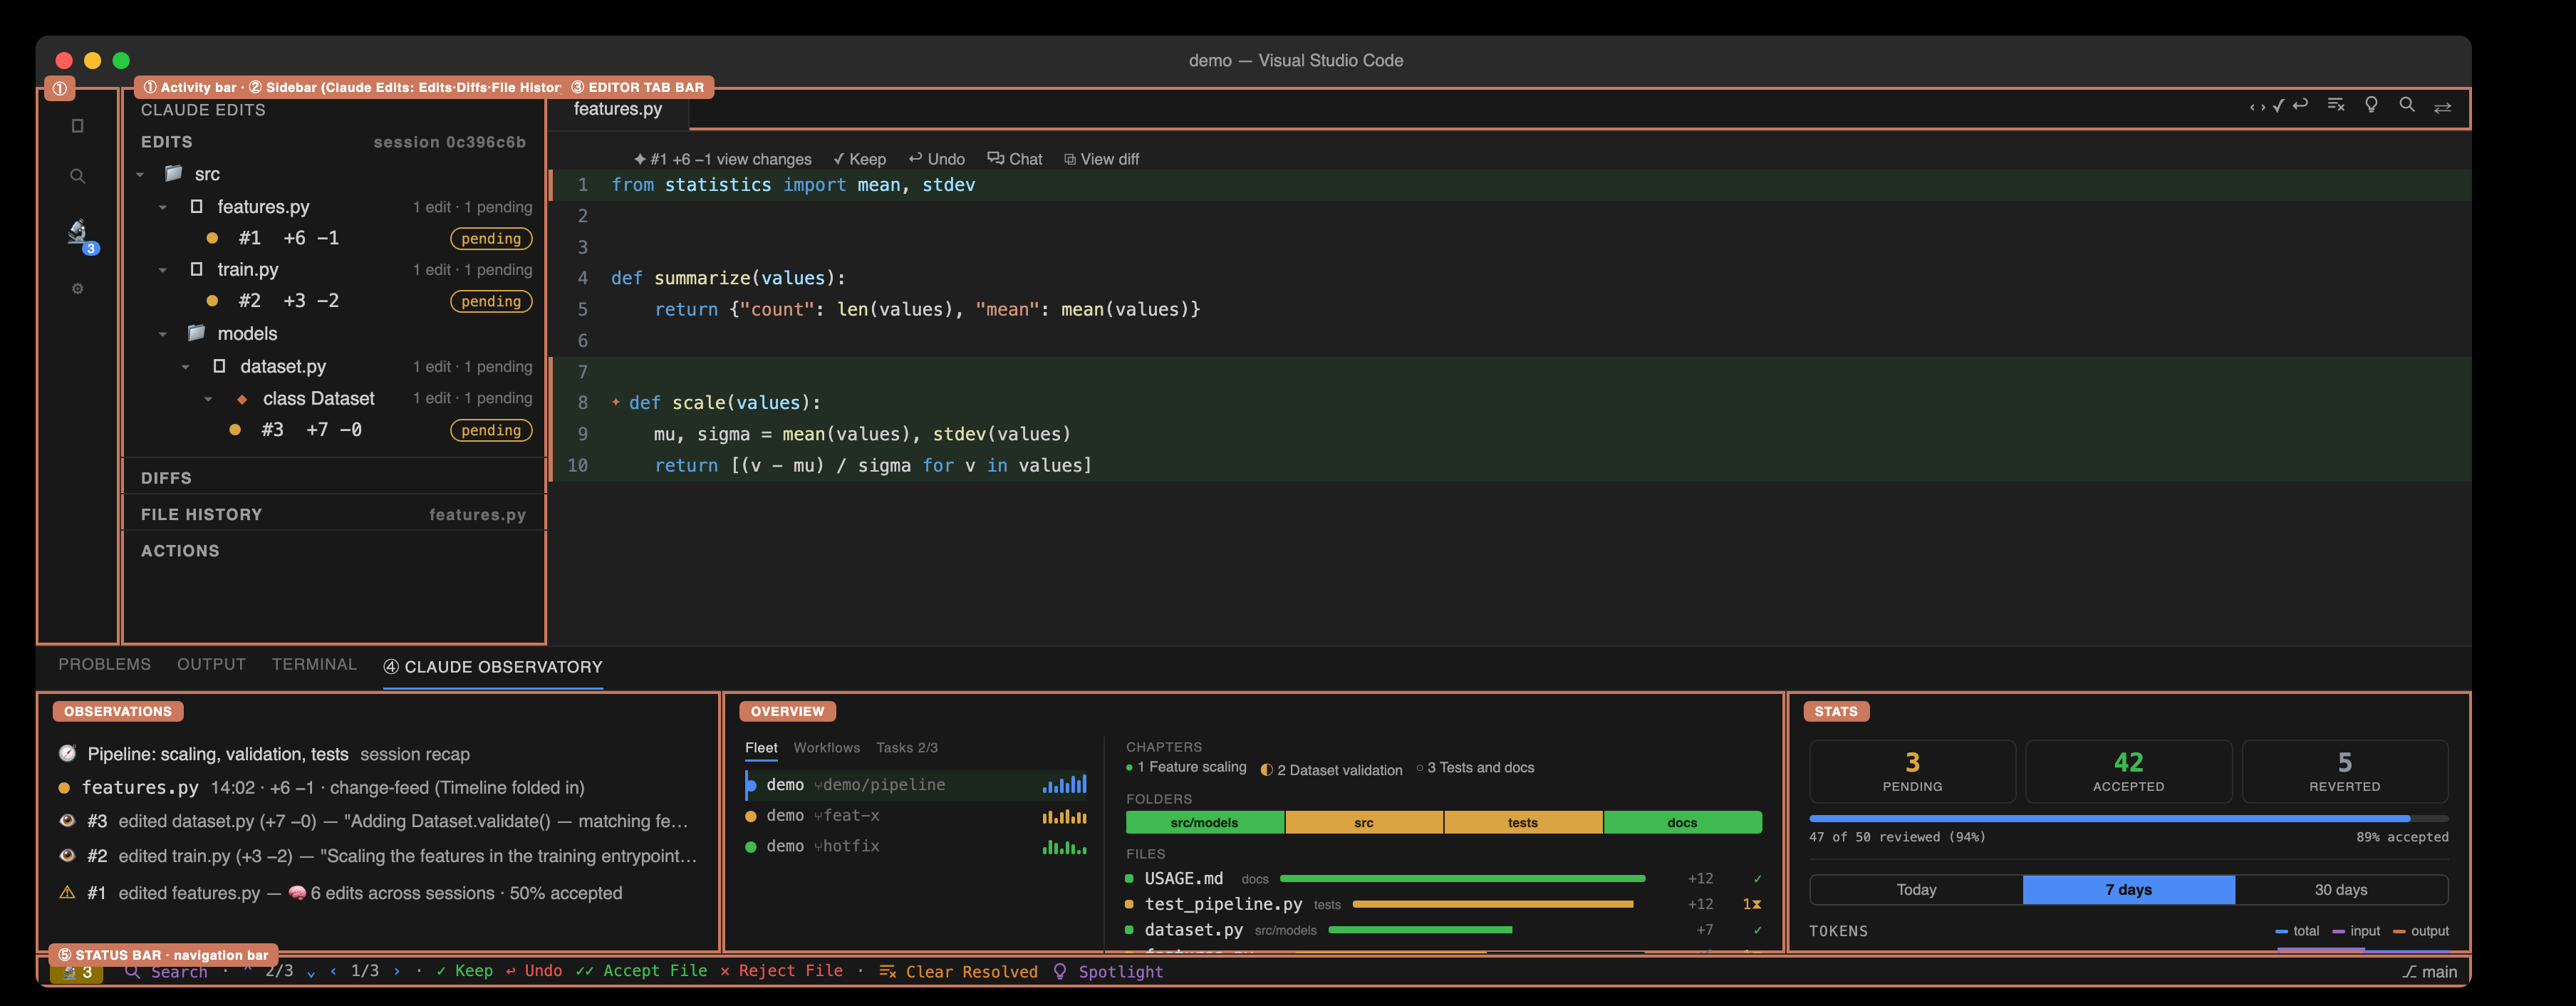Go to previous edit with left chevron toolbar icon
Screen dimensions: 2576x1006
(x=2252, y=107)
